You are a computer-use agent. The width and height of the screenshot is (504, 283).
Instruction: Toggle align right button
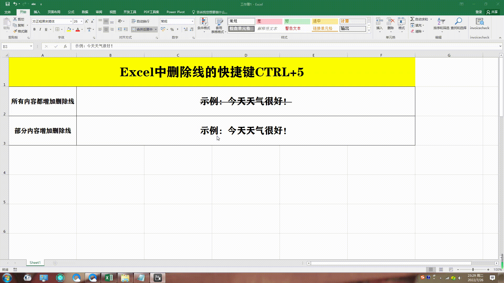tap(112, 29)
